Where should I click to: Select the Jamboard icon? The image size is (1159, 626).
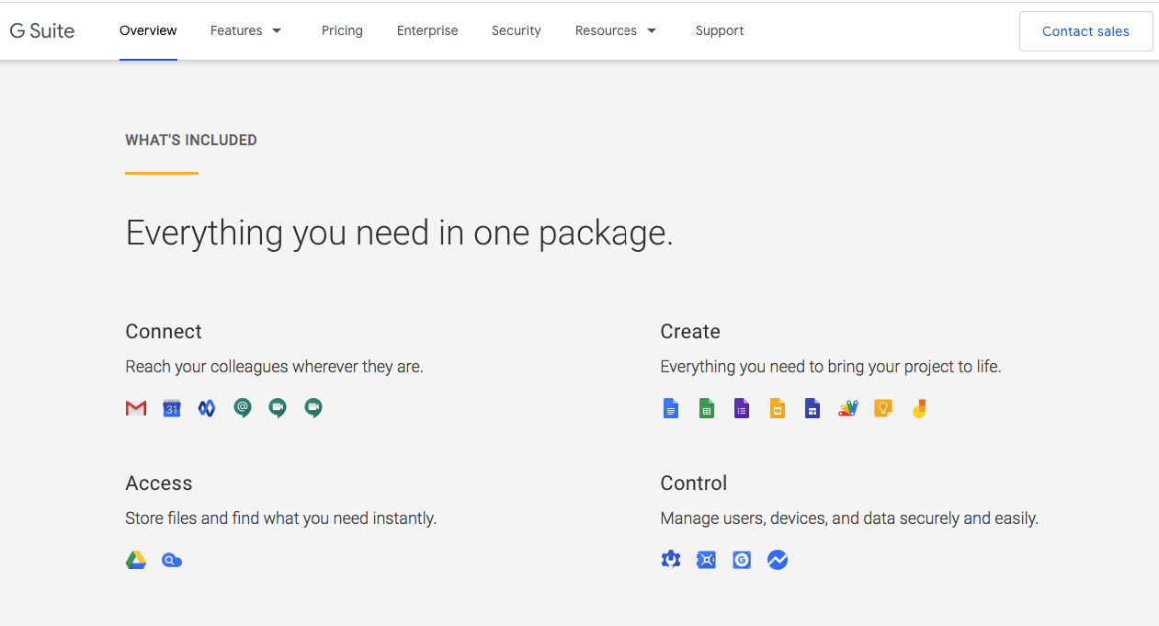(919, 408)
